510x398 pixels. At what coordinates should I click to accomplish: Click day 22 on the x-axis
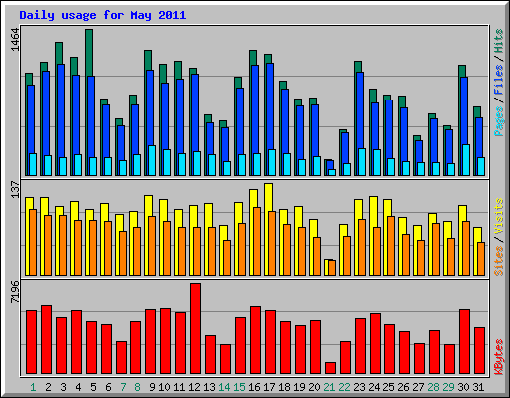pos(344,387)
